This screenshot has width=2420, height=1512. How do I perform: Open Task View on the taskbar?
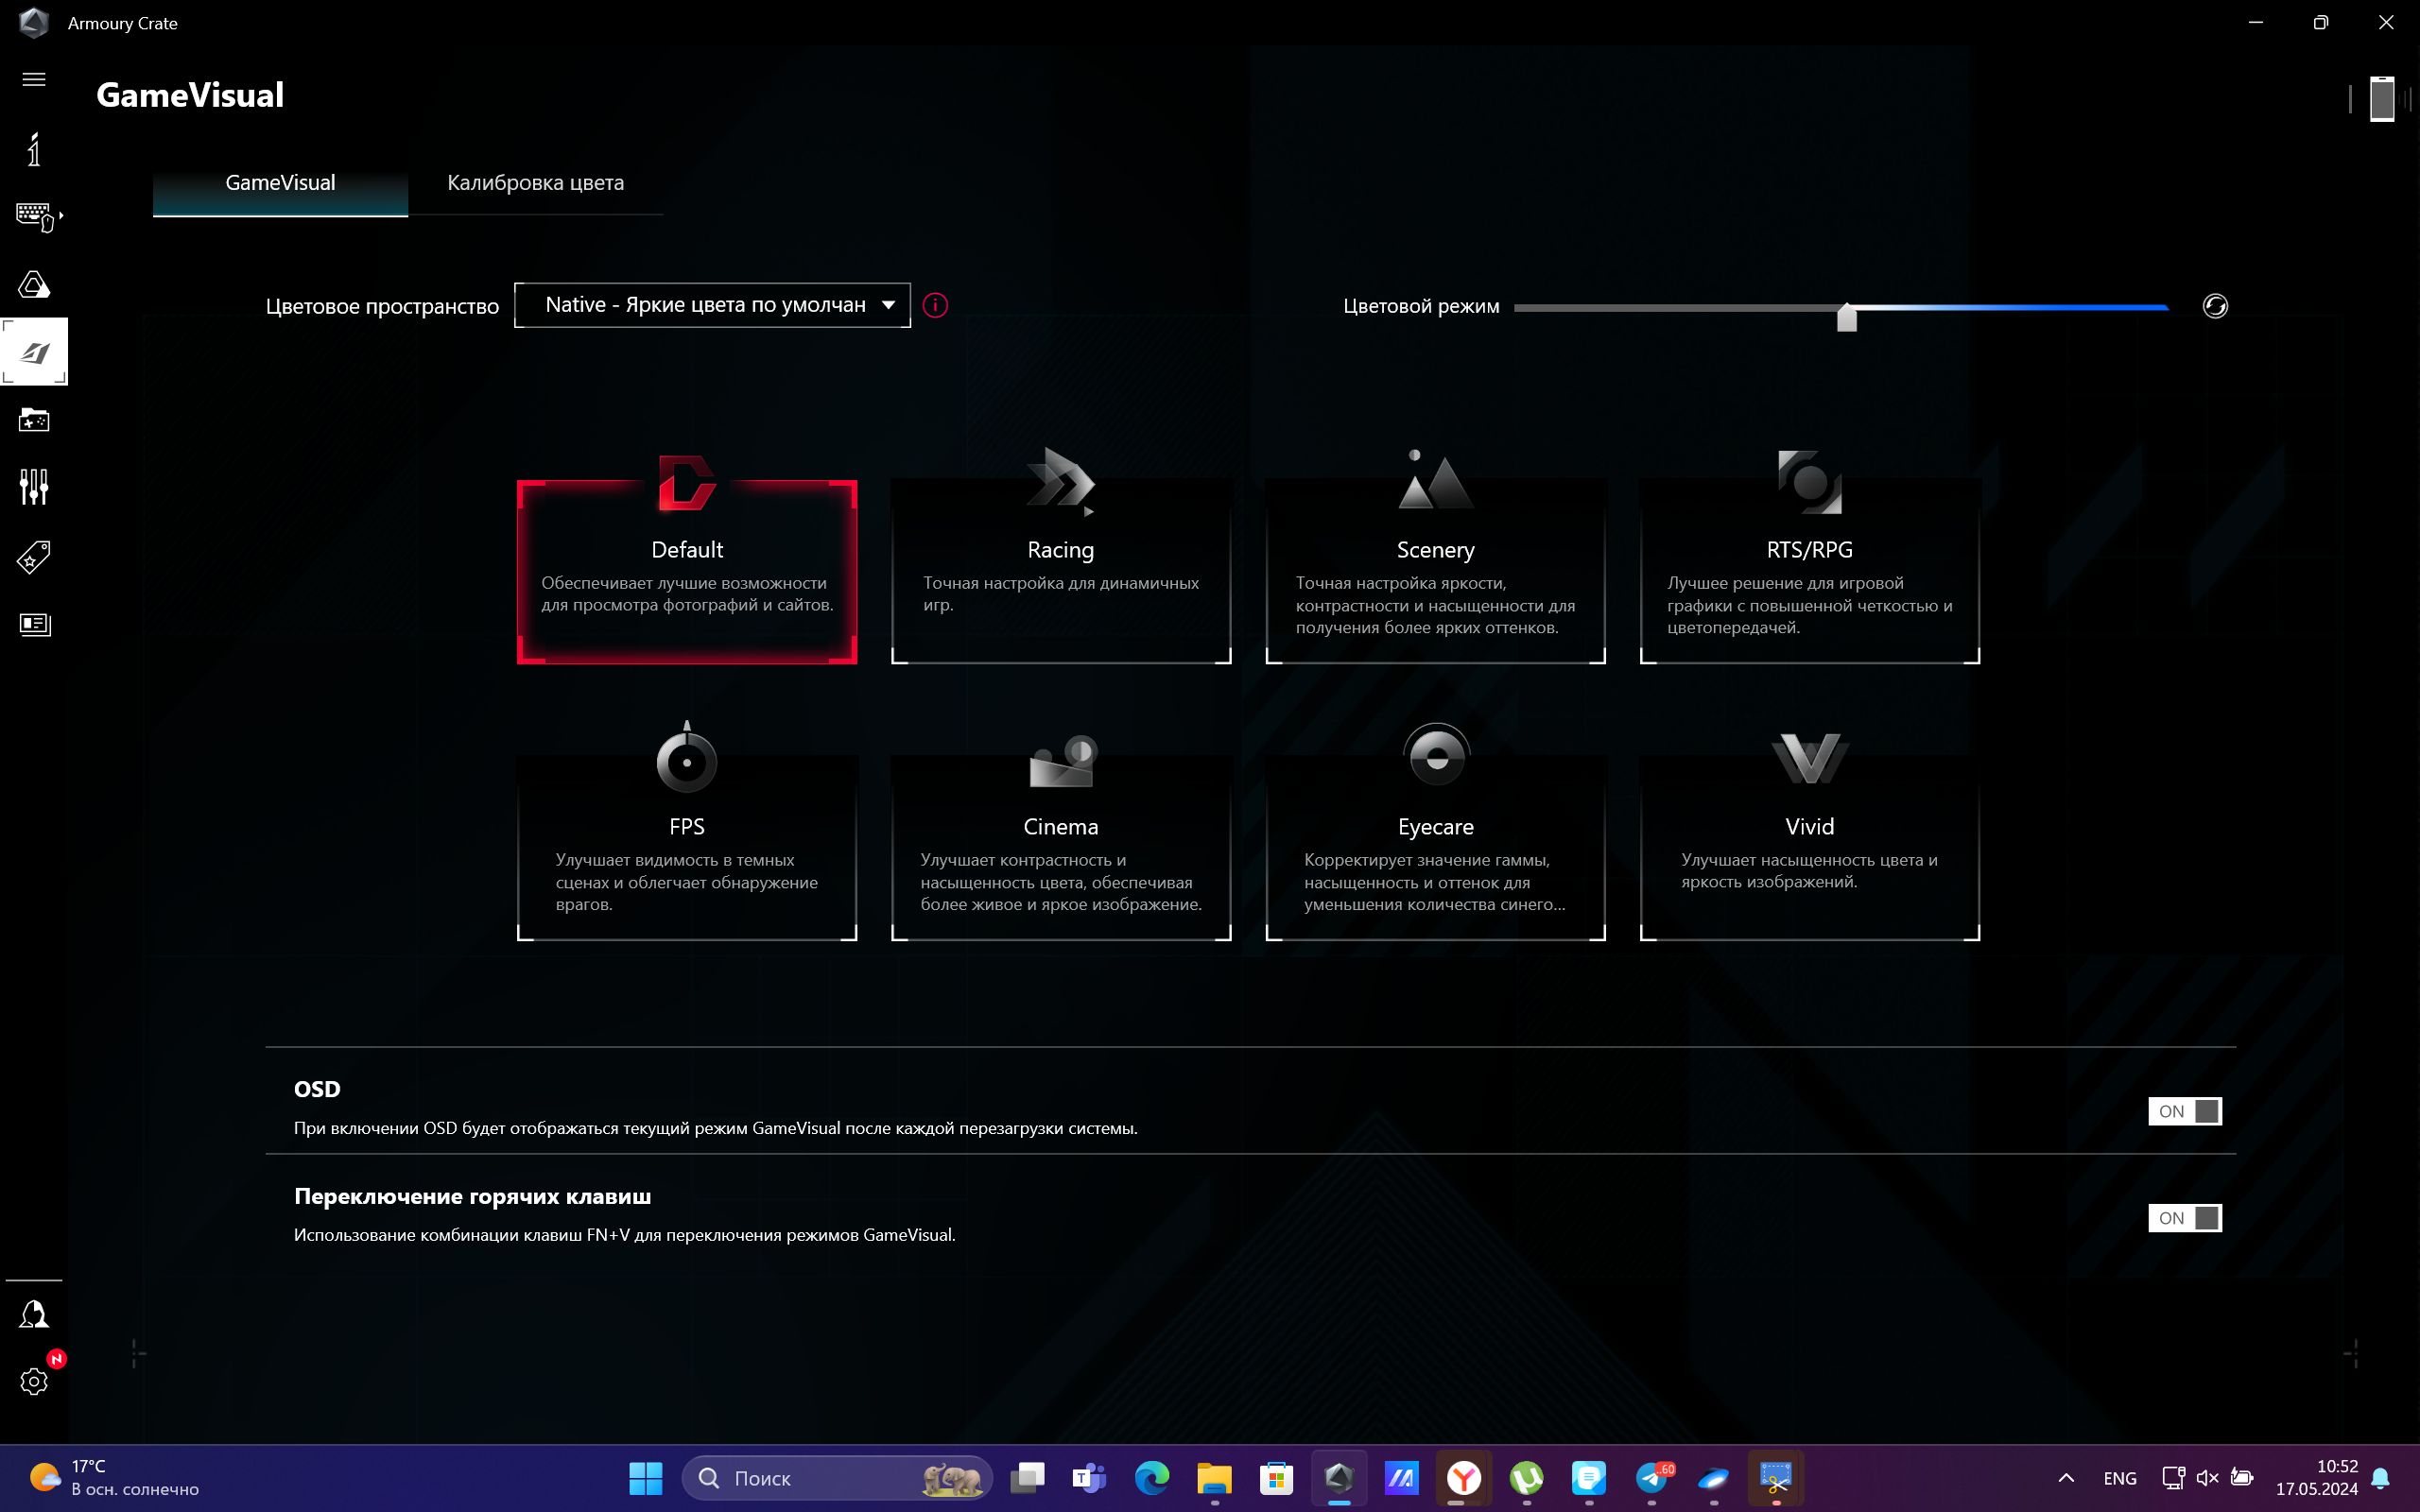pos(1027,1478)
